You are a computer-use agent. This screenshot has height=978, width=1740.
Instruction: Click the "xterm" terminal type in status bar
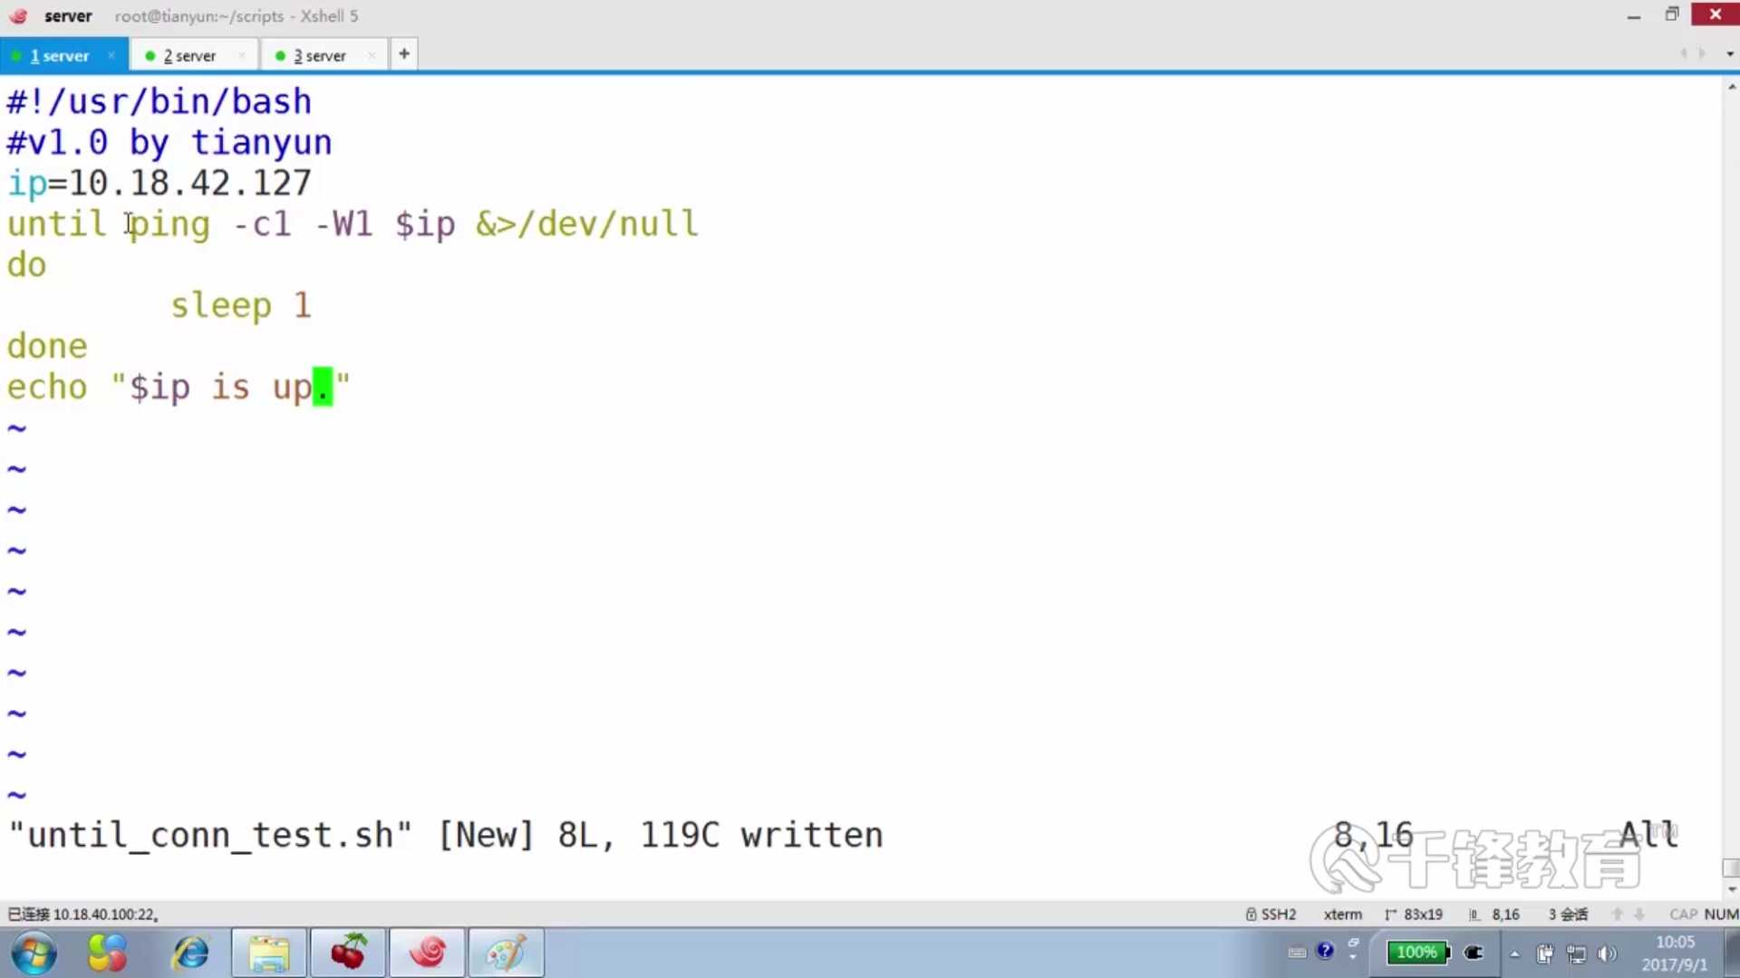[1342, 914]
